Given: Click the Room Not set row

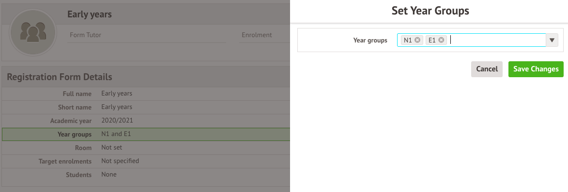Looking at the screenshot, I should 146,148.
